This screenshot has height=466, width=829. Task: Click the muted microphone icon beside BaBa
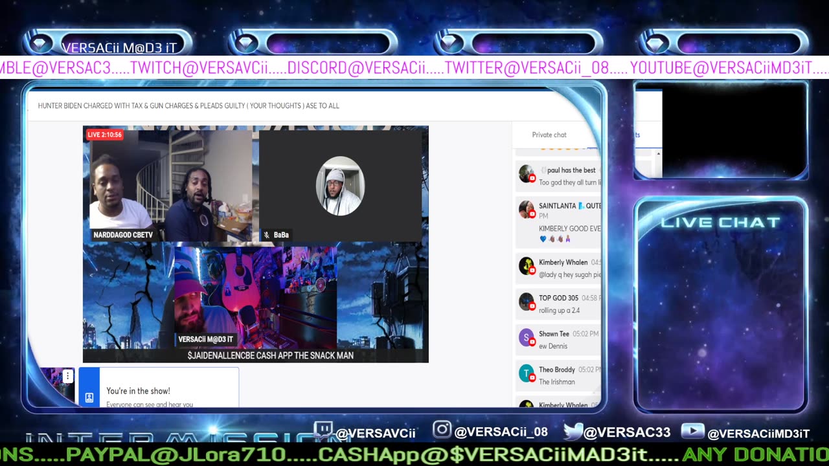(x=266, y=235)
